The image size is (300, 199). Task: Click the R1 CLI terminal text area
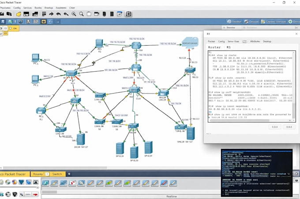pyautogui.click(x=250, y=85)
